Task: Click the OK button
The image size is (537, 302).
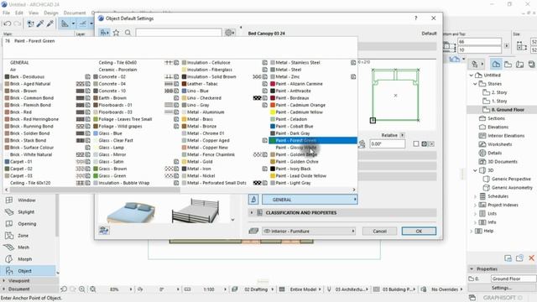Action: pos(419,232)
